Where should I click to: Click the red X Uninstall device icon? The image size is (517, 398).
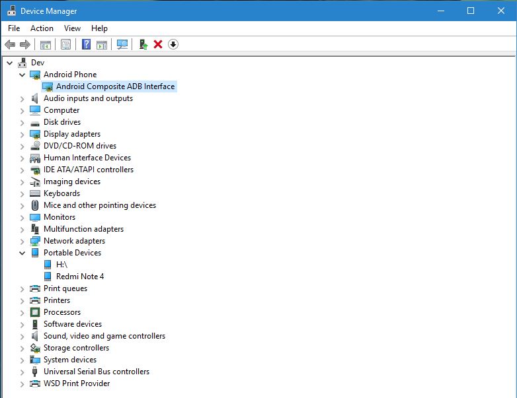coord(158,44)
